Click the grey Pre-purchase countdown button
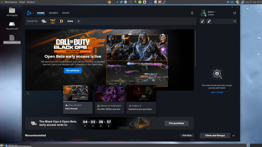The width and height of the screenshot is (262, 147). [x=177, y=123]
